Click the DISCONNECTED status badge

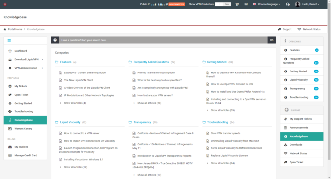click(x=177, y=4)
